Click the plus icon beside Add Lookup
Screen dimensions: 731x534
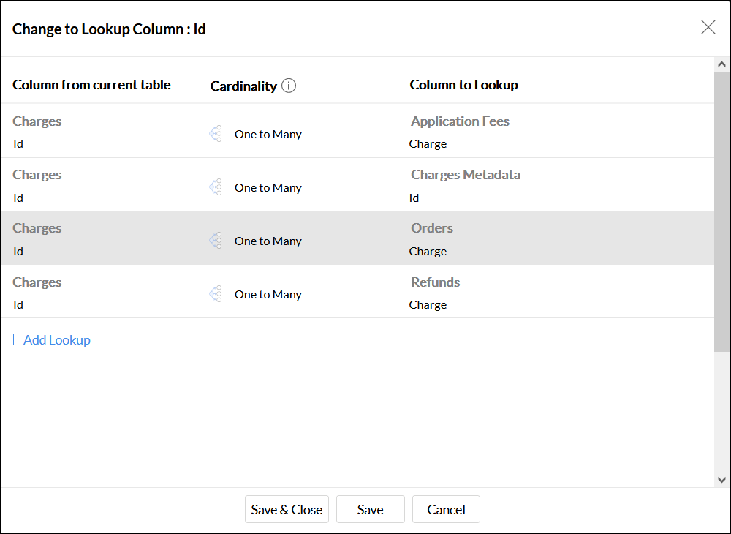point(13,339)
